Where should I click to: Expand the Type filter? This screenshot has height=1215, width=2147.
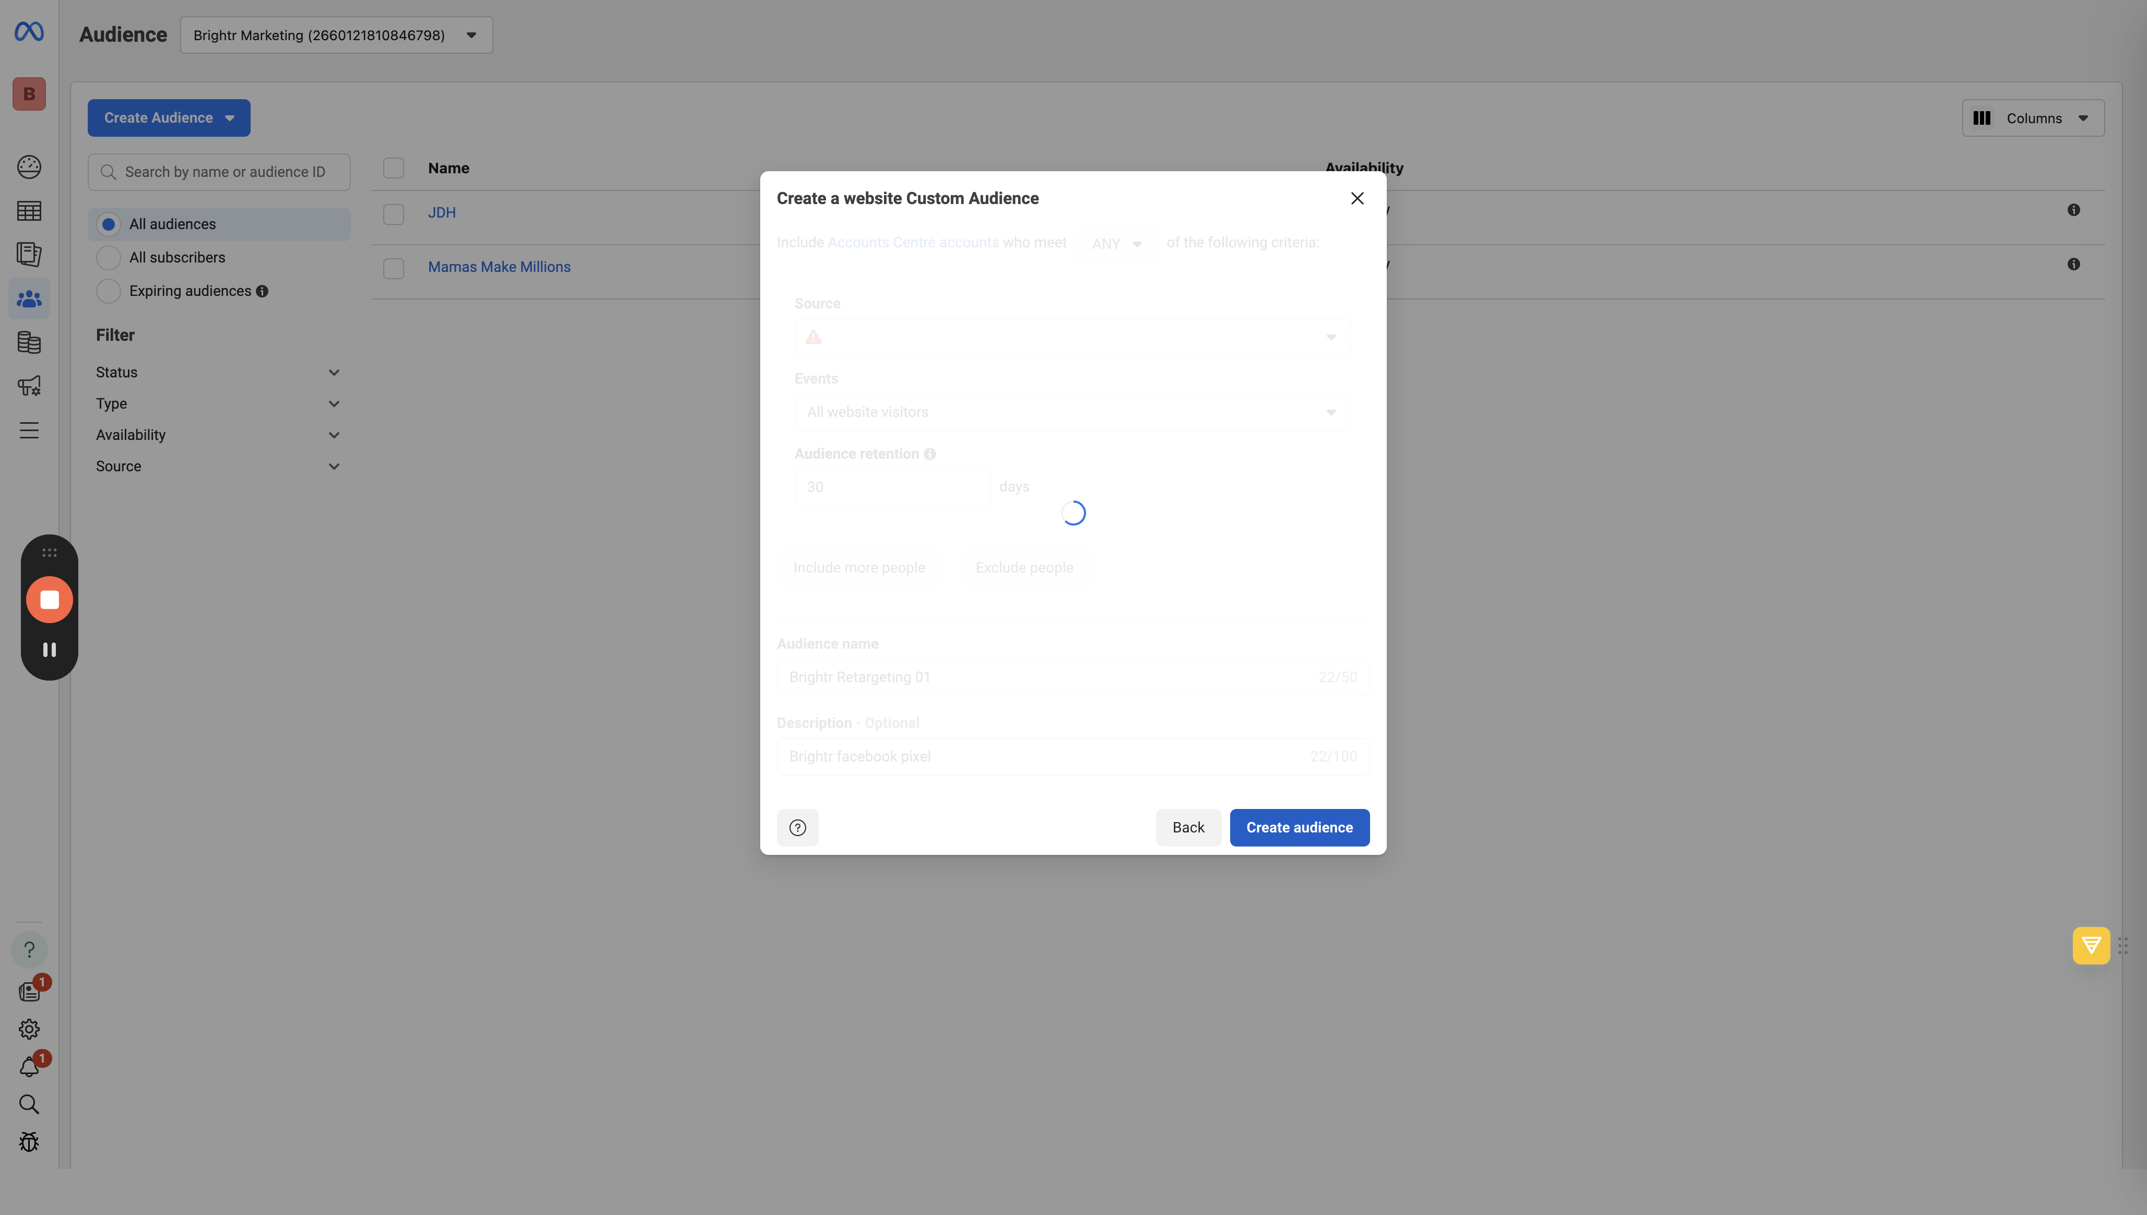point(218,404)
